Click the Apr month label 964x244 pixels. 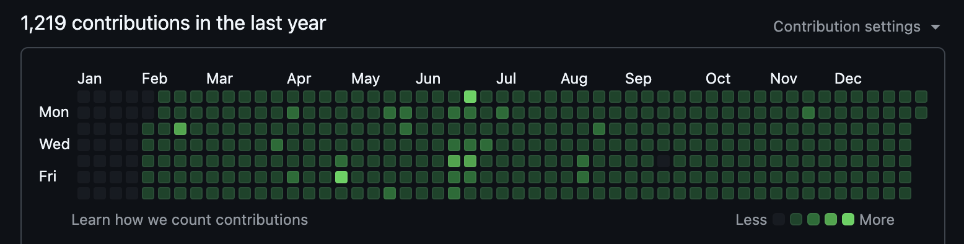click(x=299, y=79)
